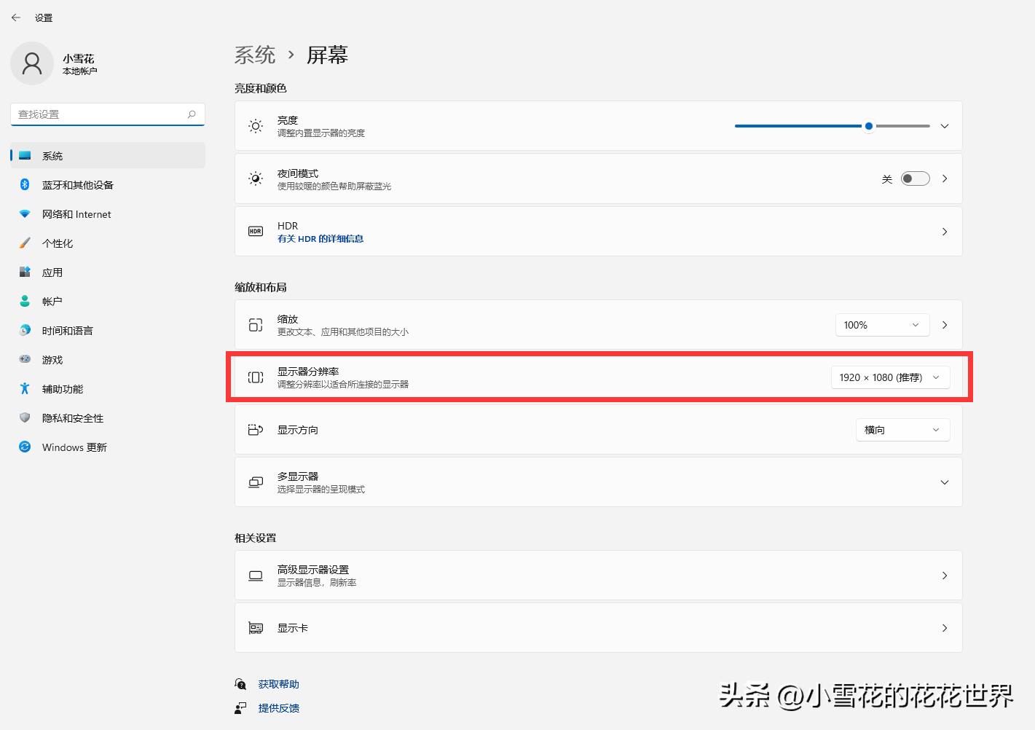This screenshot has height=730, width=1035.
Task: Open 帐户 settings
Action: pyautogui.click(x=108, y=302)
